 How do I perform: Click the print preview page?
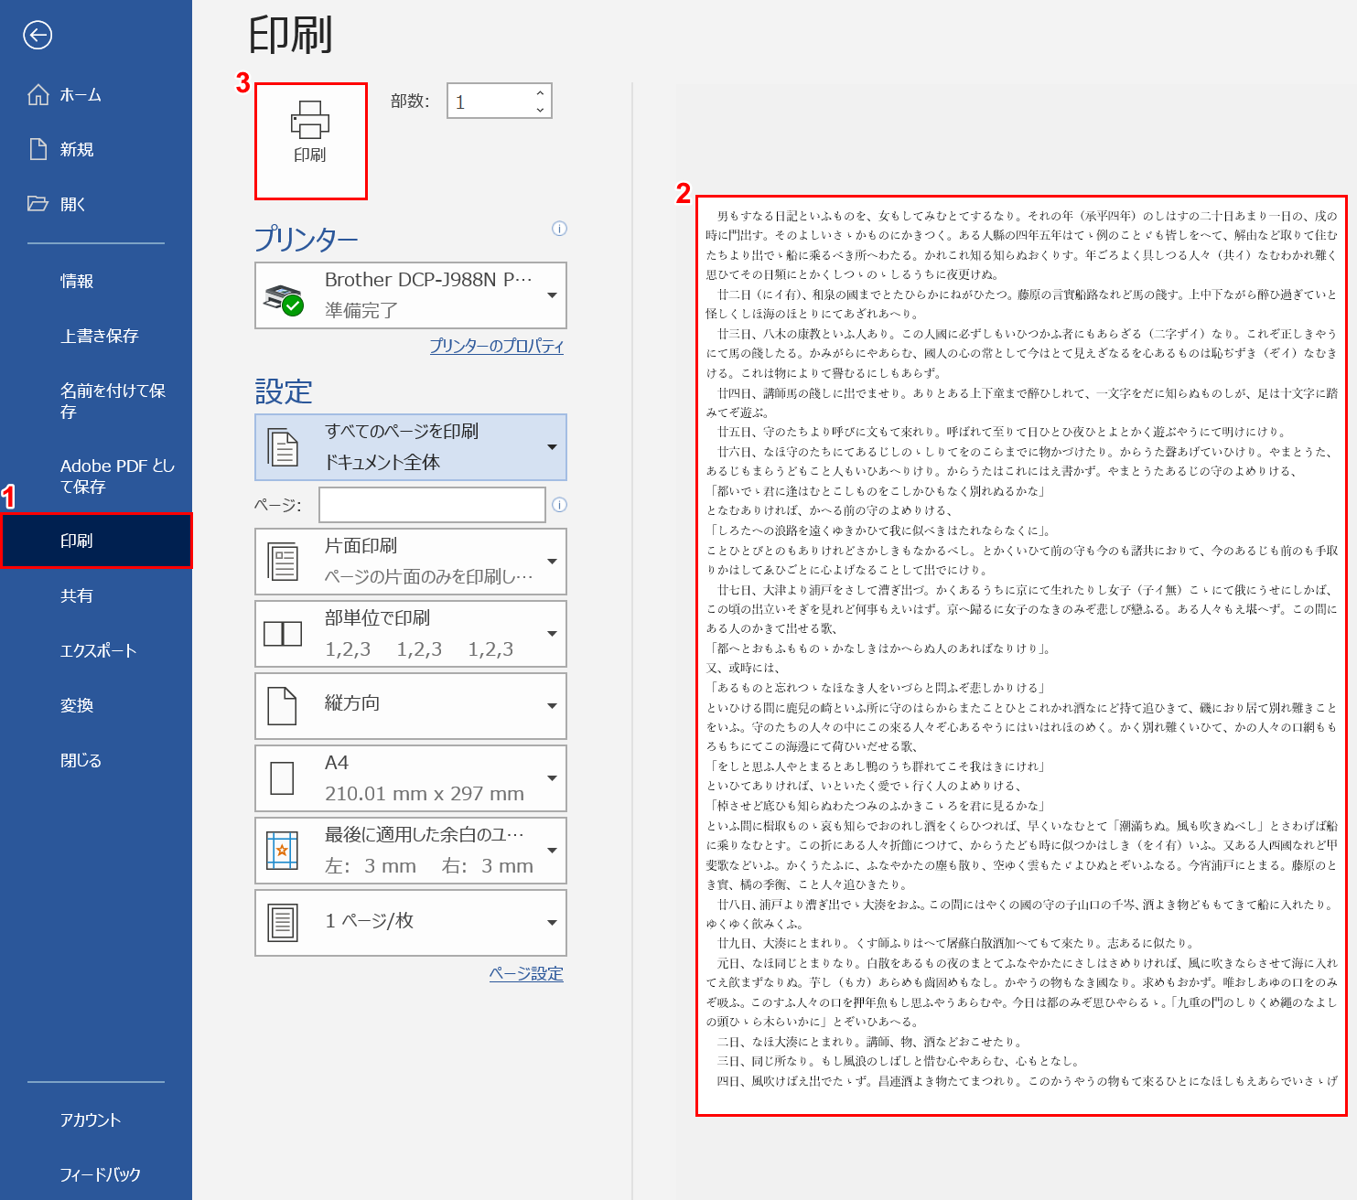click(1021, 656)
